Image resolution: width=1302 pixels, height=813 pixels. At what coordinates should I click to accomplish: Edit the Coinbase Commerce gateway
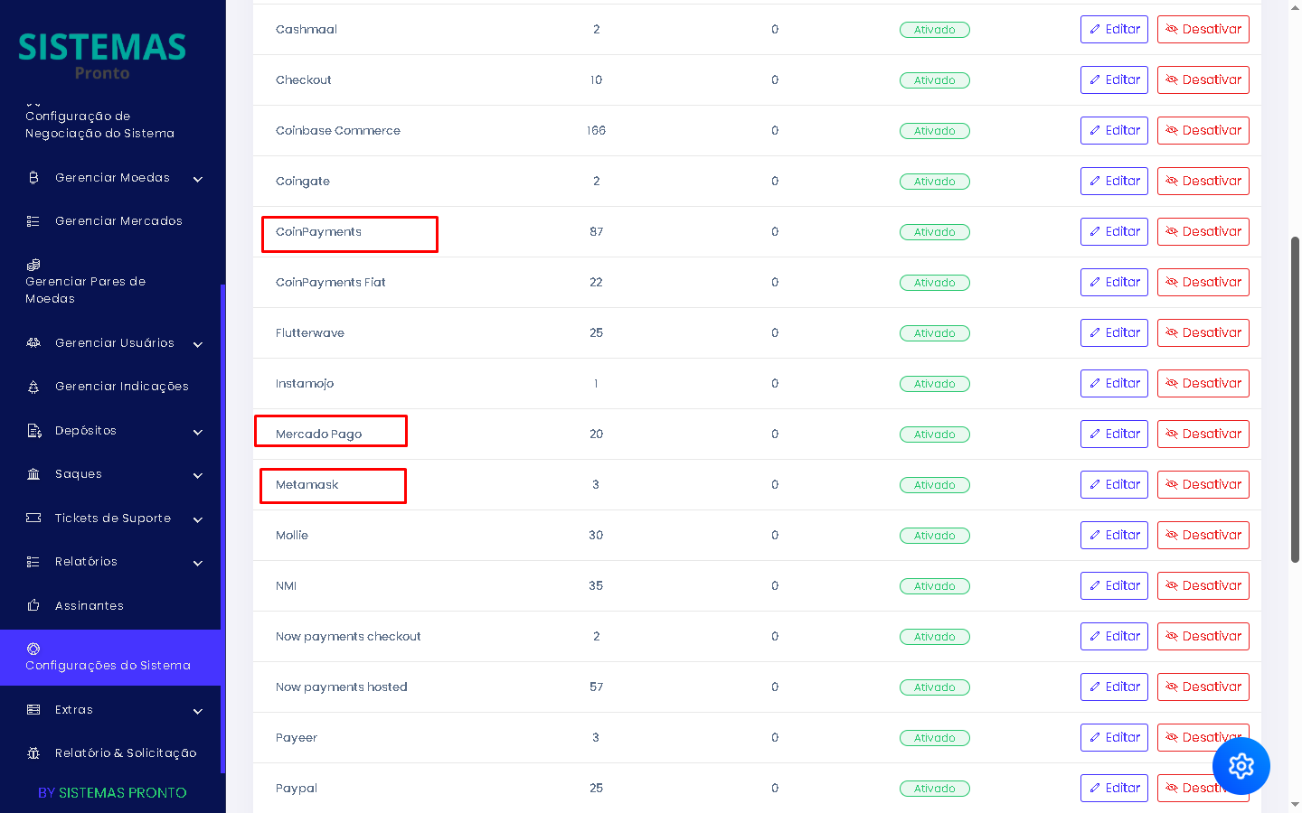click(1114, 131)
